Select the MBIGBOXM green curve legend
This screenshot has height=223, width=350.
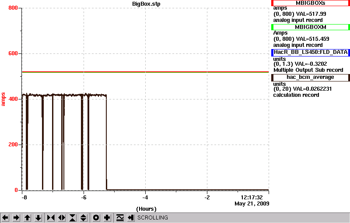click(310, 27)
